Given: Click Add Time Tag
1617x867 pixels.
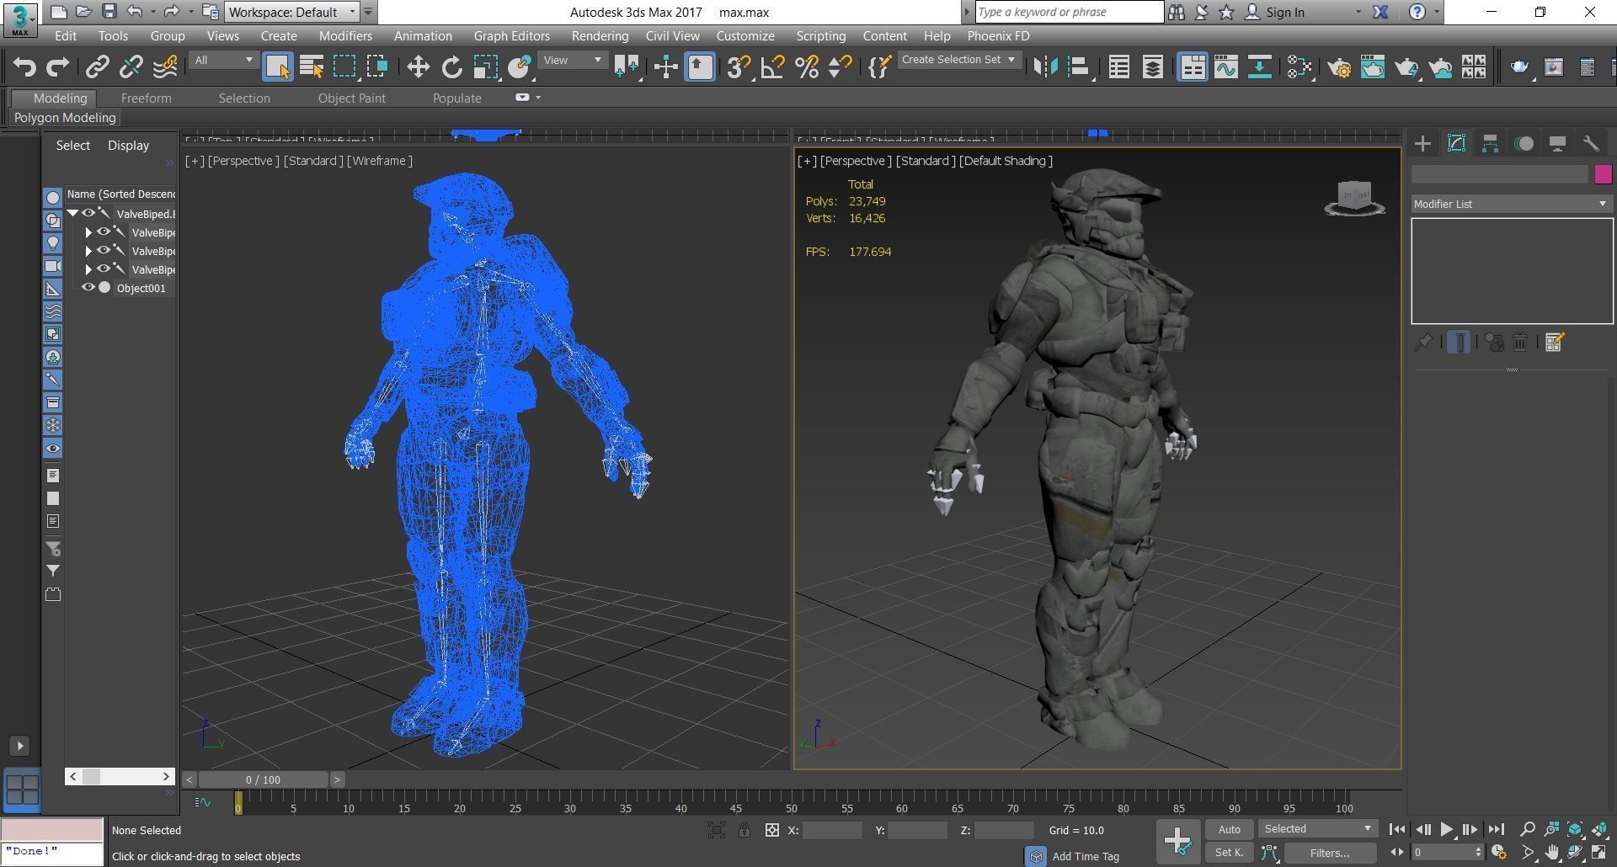Looking at the screenshot, I should click(1085, 856).
